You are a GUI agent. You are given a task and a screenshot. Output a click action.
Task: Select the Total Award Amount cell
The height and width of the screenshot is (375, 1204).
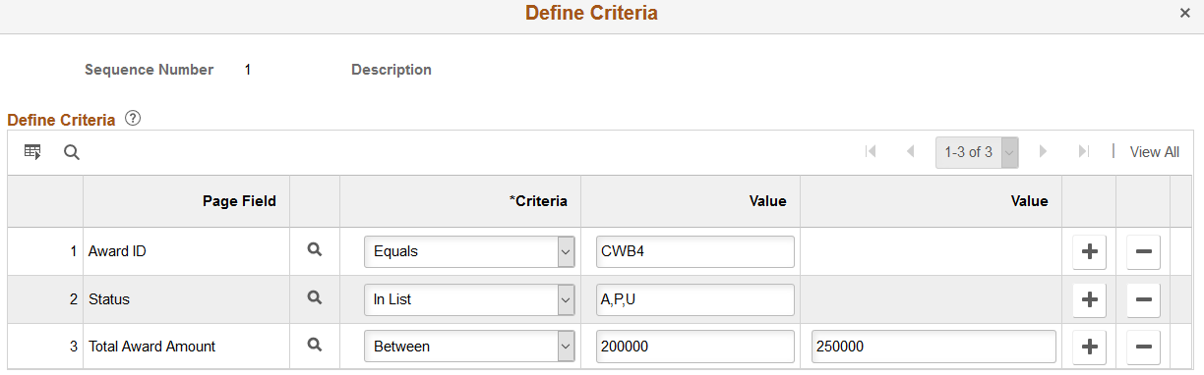point(151,347)
